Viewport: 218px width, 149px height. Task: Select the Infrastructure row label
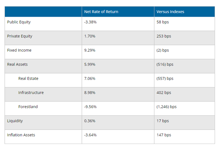click(31, 93)
